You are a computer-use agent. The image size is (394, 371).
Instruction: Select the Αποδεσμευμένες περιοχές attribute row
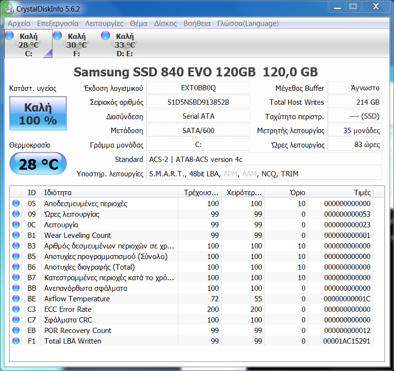tap(193, 203)
